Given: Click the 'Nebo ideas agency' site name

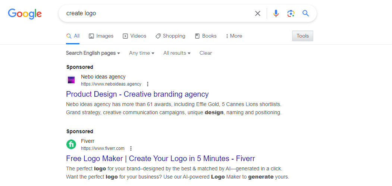Looking at the screenshot, I should tap(103, 77).
